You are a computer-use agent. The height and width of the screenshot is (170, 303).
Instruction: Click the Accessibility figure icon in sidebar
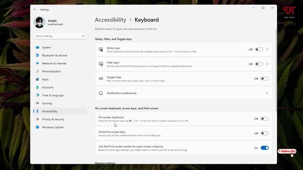[37, 111]
